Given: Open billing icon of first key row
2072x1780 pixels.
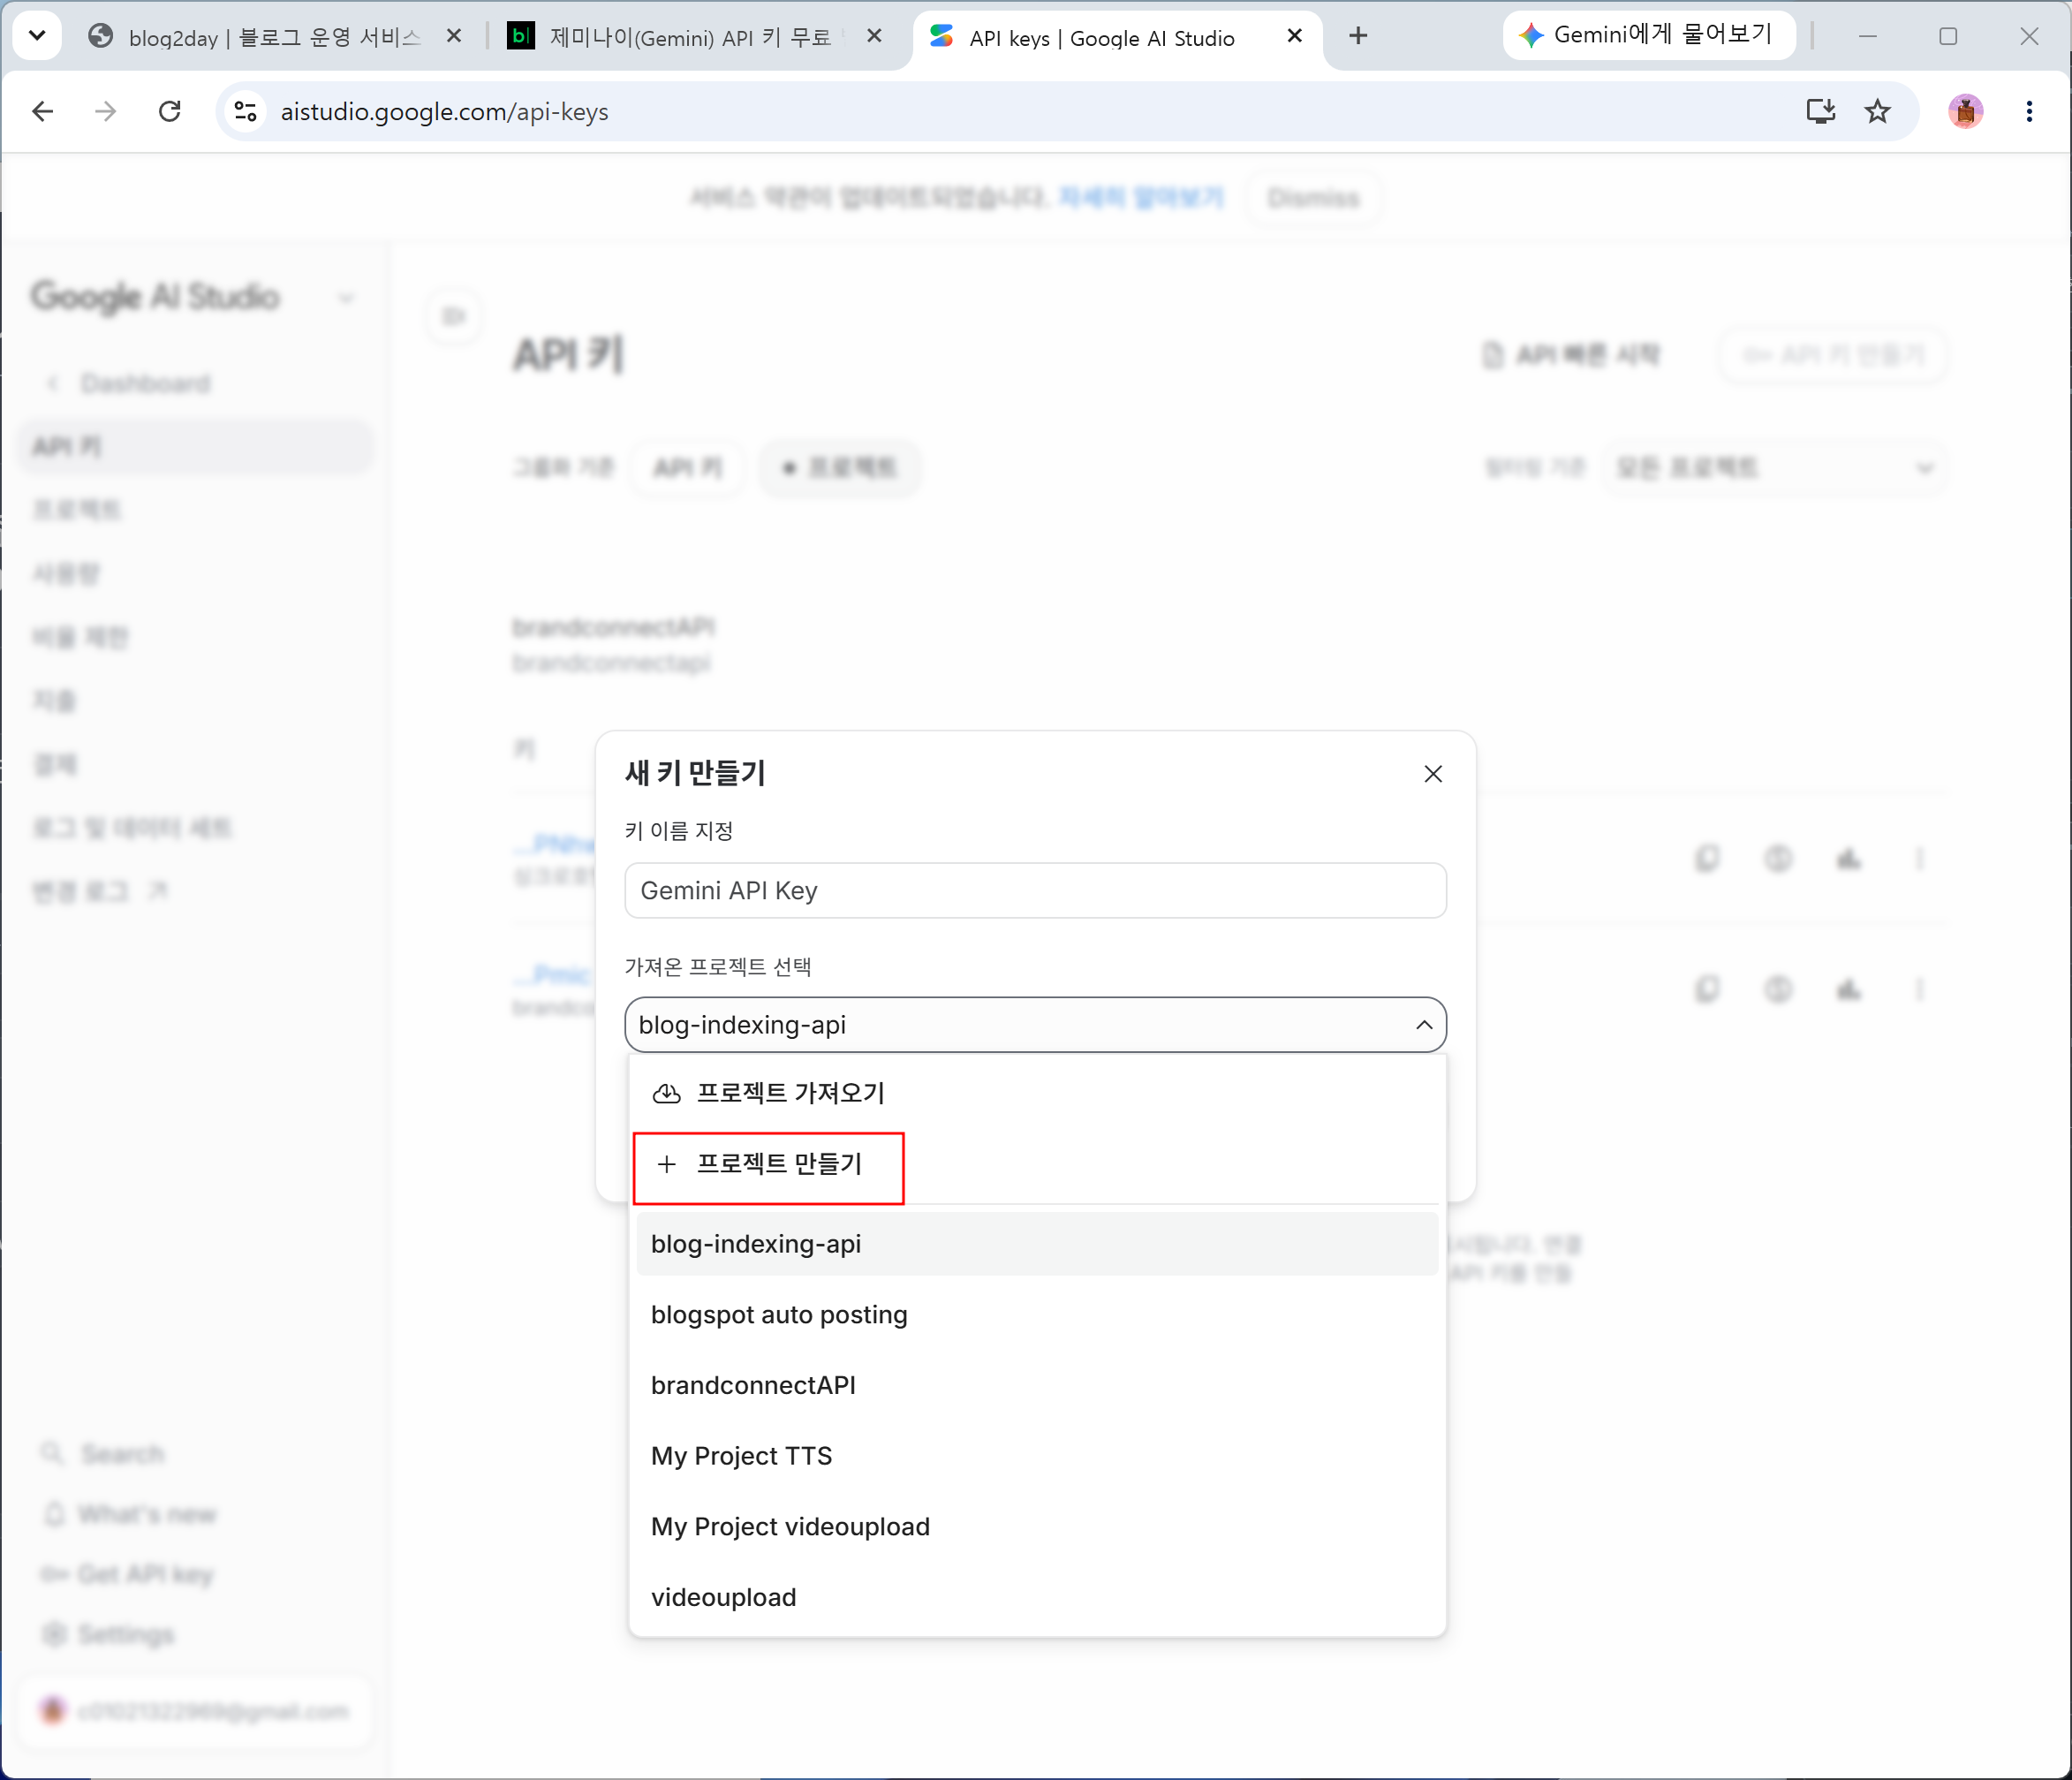Looking at the screenshot, I should coord(1777,858).
